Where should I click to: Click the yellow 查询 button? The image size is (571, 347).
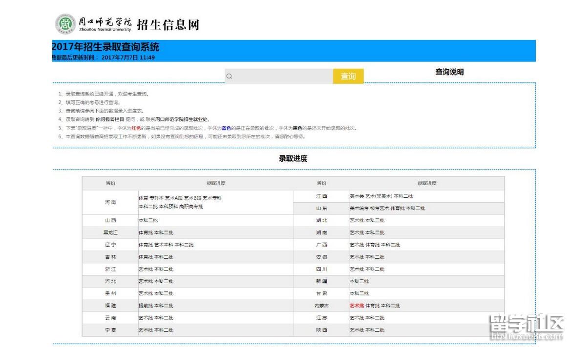point(348,76)
